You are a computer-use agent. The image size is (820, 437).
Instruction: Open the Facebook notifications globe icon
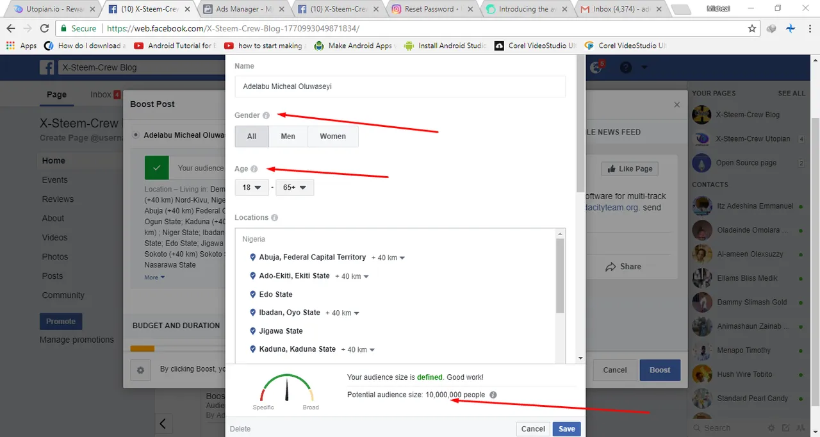pos(596,67)
